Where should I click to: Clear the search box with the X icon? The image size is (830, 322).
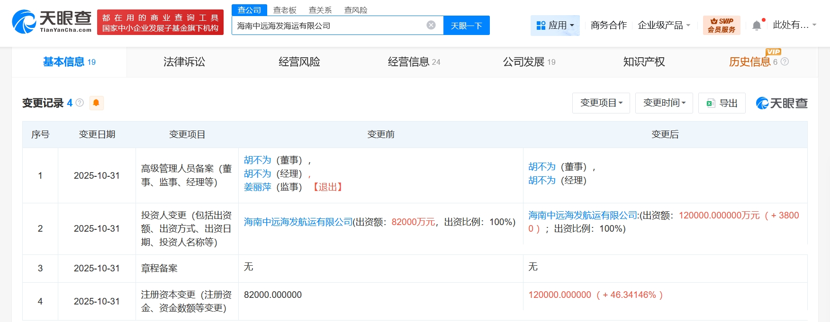point(431,26)
